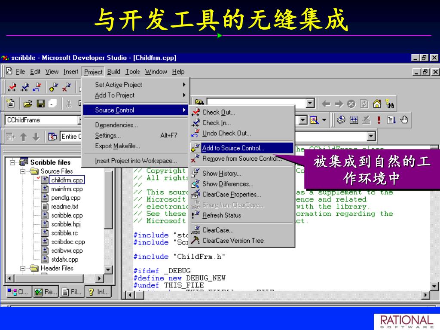Image resolution: width=440 pixels, height=330 pixels.
Task: Click the New Text File toolbar icon
Action: click(x=11, y=104)
